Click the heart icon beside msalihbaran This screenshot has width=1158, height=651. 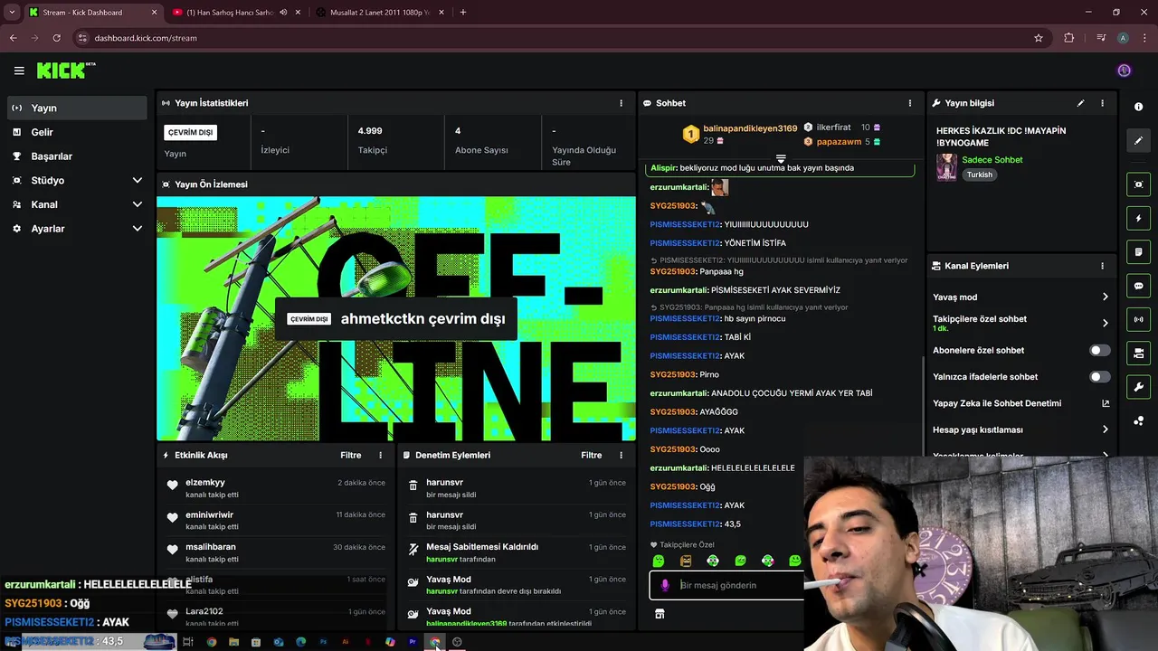(x=172, y=550)
